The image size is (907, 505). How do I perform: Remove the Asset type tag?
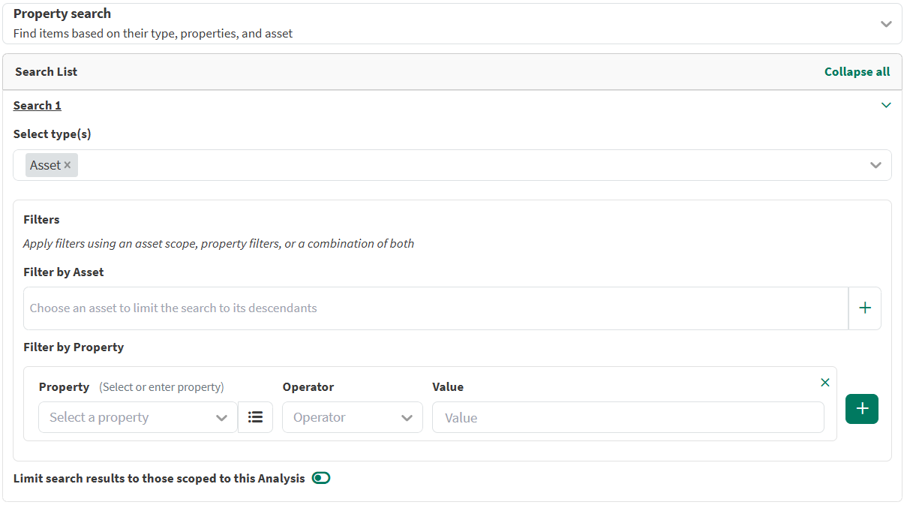pyautogui.click(x=68, y=165)
